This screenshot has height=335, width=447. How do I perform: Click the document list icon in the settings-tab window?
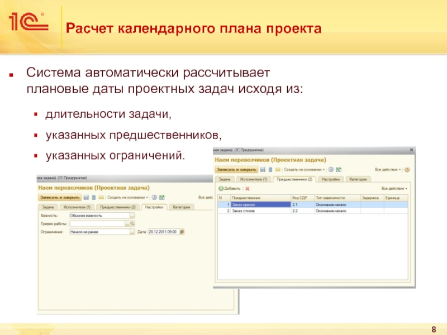(93, 197)
